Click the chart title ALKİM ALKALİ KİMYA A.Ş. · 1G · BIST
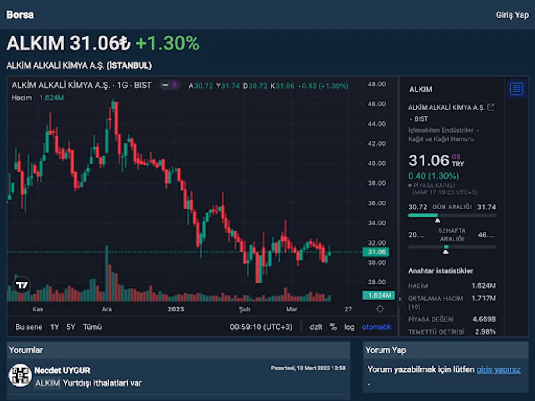The width and height of the screenshot is (535, 401). click(x=82, y=85)
